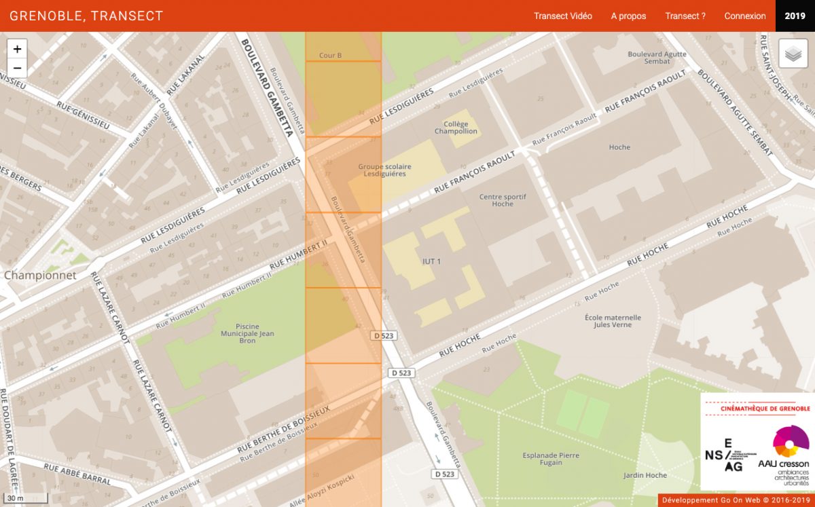This screenshot has width=815, height=507.
Task: Go to the Connexion login link
Action: [744, 16]
